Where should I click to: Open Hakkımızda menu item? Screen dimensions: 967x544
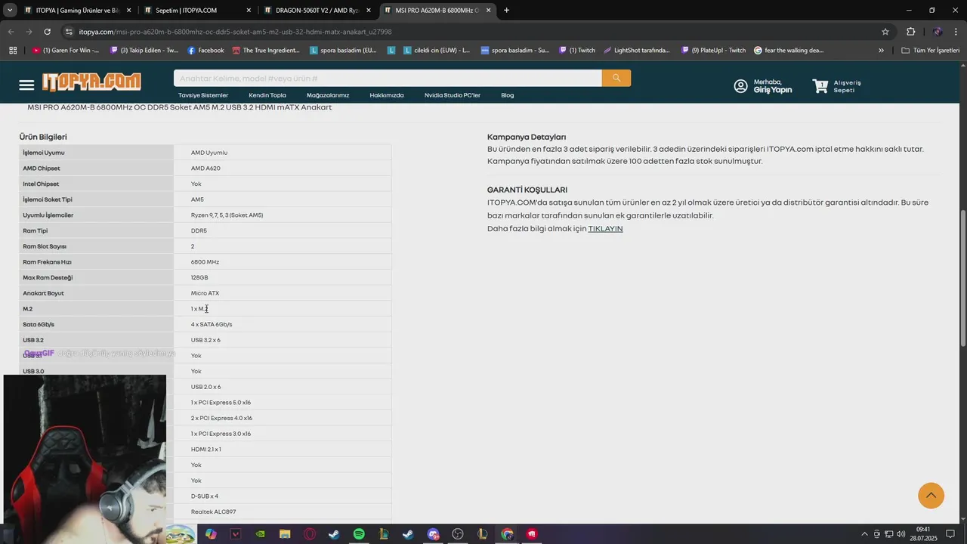click(x=387, y=95)
